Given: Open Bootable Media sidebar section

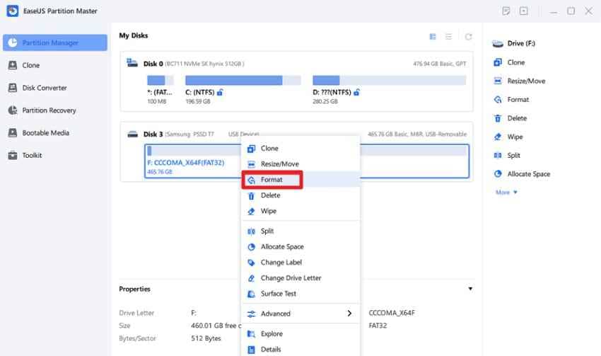Looking at the screenshot, I should click(x=38, y=133).
